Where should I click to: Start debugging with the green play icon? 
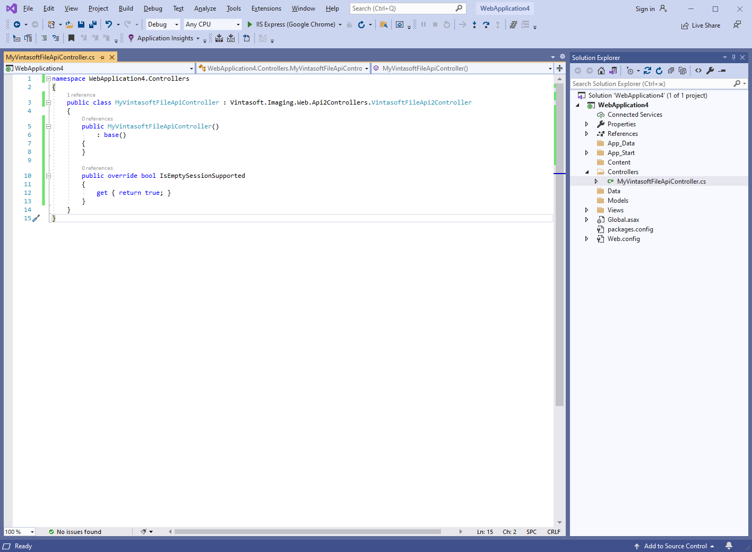[249, 24]
